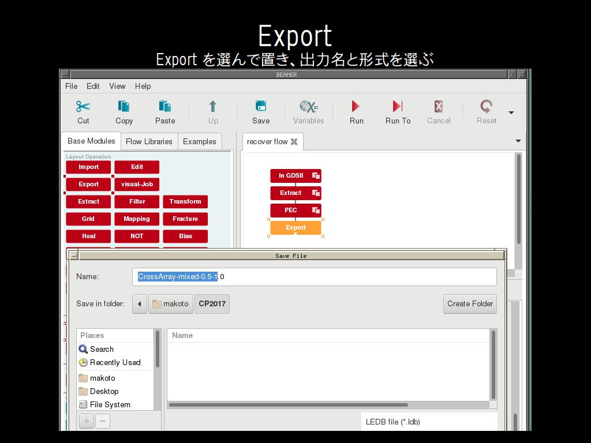Image resolution: width=591 pixels, height=443 pixels.
Task: Click the Up arrow icon
Action: (213, 107)
